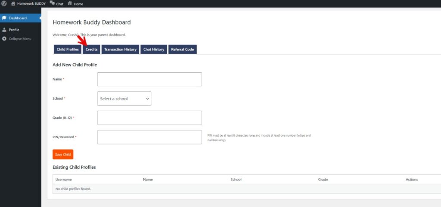This screenshot has height=207, width=441.
Task: Collapse the sidebar using the Collapse Menu icon
Action: point(4,39)
